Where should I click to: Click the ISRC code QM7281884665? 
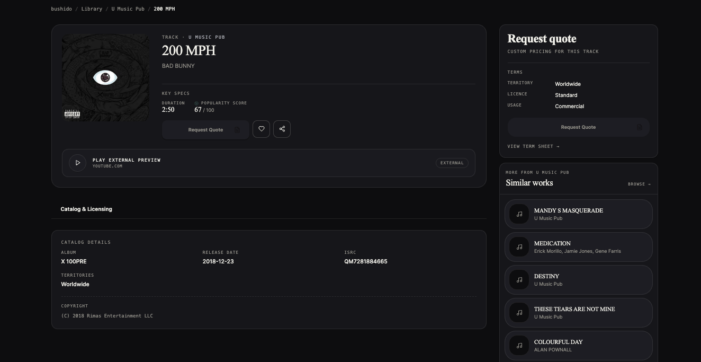365,261
